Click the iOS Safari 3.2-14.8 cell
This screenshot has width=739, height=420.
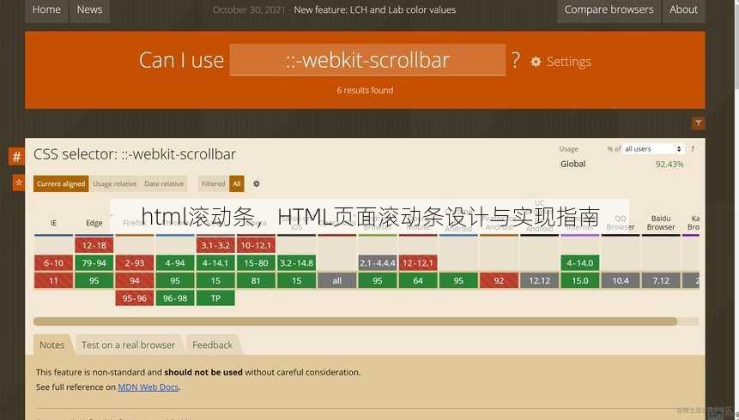[x=296, y=263]
